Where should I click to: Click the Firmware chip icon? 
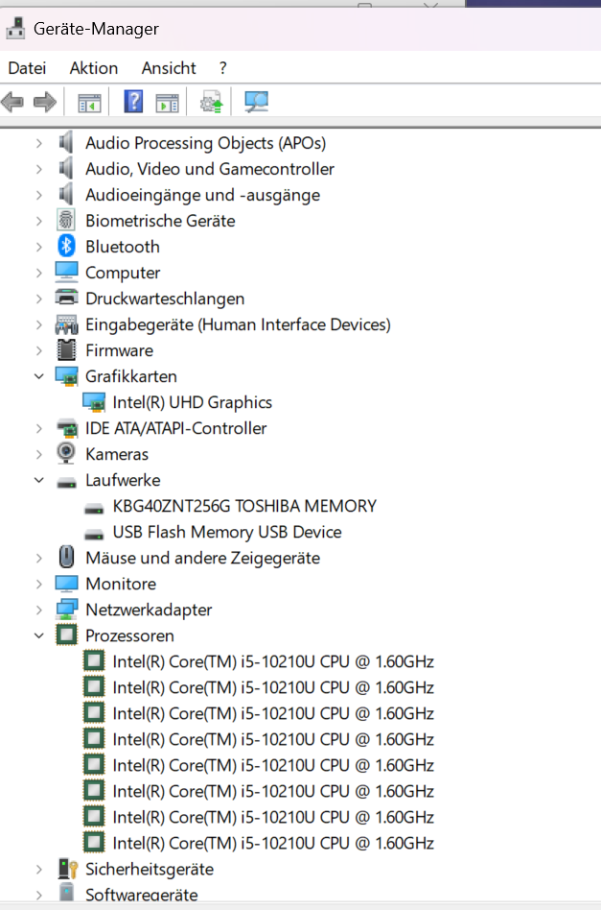point(66,350)
